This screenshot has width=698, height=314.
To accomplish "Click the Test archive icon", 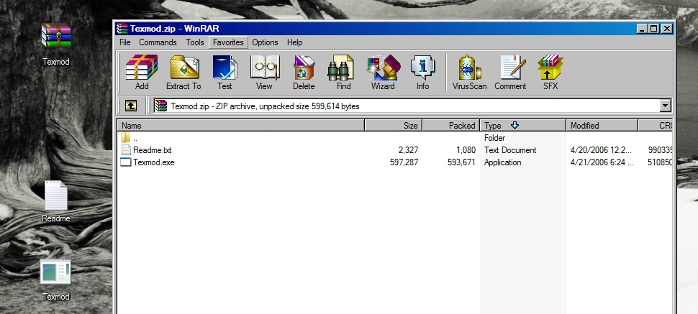I will coord(225,68).
